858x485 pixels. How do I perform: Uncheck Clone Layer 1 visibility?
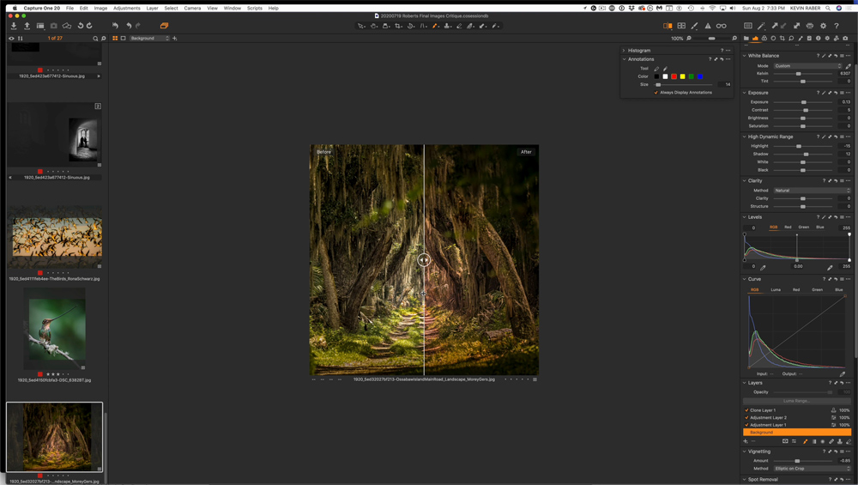coord(746,410)
